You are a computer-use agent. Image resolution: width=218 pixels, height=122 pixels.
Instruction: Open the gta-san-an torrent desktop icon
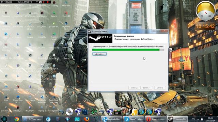point(54,25)
